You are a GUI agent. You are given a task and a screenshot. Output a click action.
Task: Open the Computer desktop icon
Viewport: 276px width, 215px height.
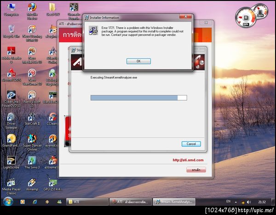11,10
